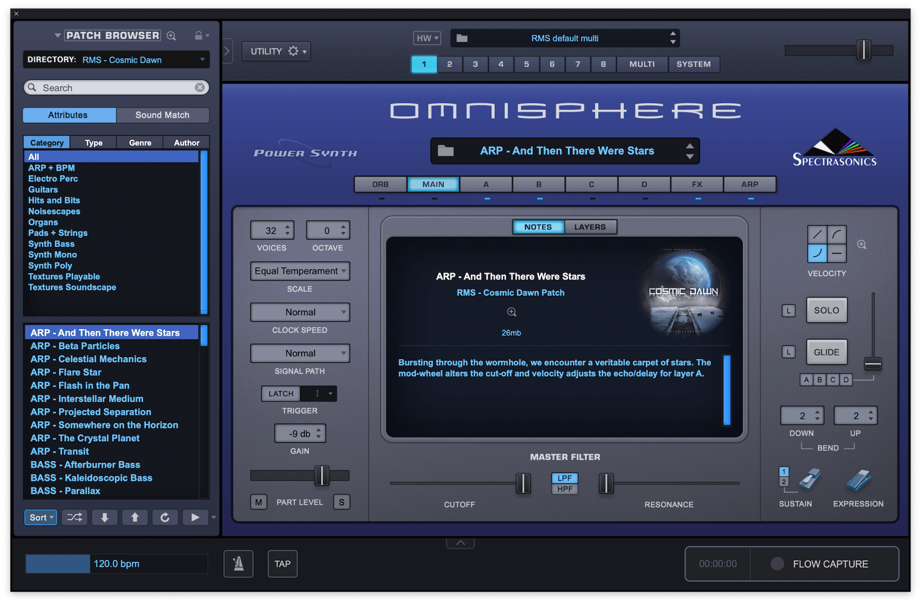Enable the Latch trigger button
The image size is (921, 604).
coord(281,393)
